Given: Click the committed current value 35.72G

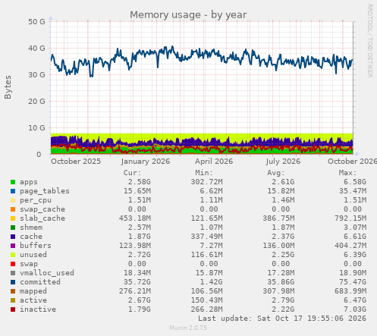Looking at the screenshot, I should click(x=137, y=282).
